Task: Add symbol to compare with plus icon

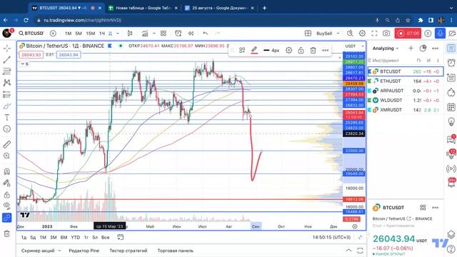Action: (53, 34)
